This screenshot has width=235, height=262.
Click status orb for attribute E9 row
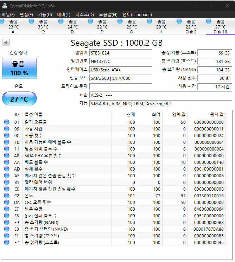(7, 222)
